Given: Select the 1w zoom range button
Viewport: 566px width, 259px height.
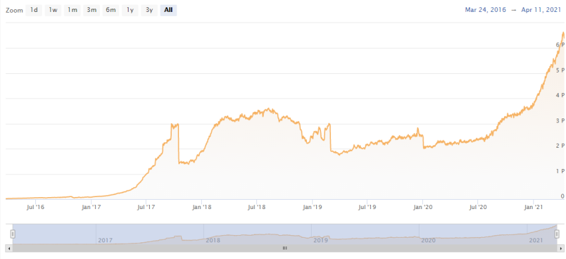Looking at the screenshot, I should click(53, 10).
